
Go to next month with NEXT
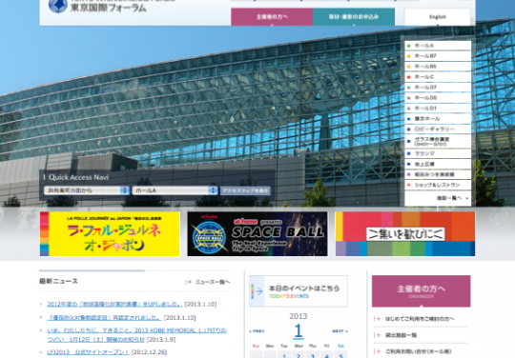pyautogui.click(x=340, y=331)
